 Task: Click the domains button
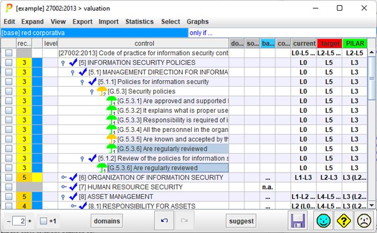(x=107, y=221)
